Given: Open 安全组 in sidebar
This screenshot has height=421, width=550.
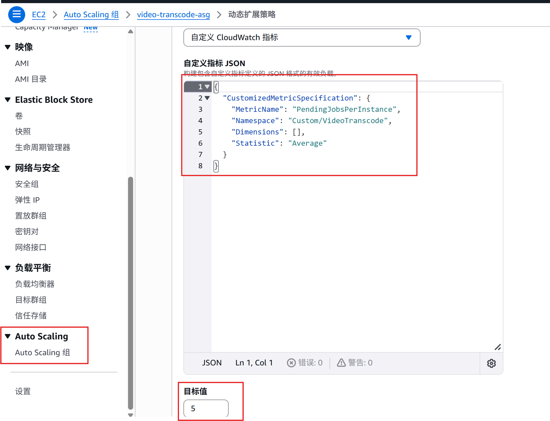Looking at the screenshot, I should (27, 184).
